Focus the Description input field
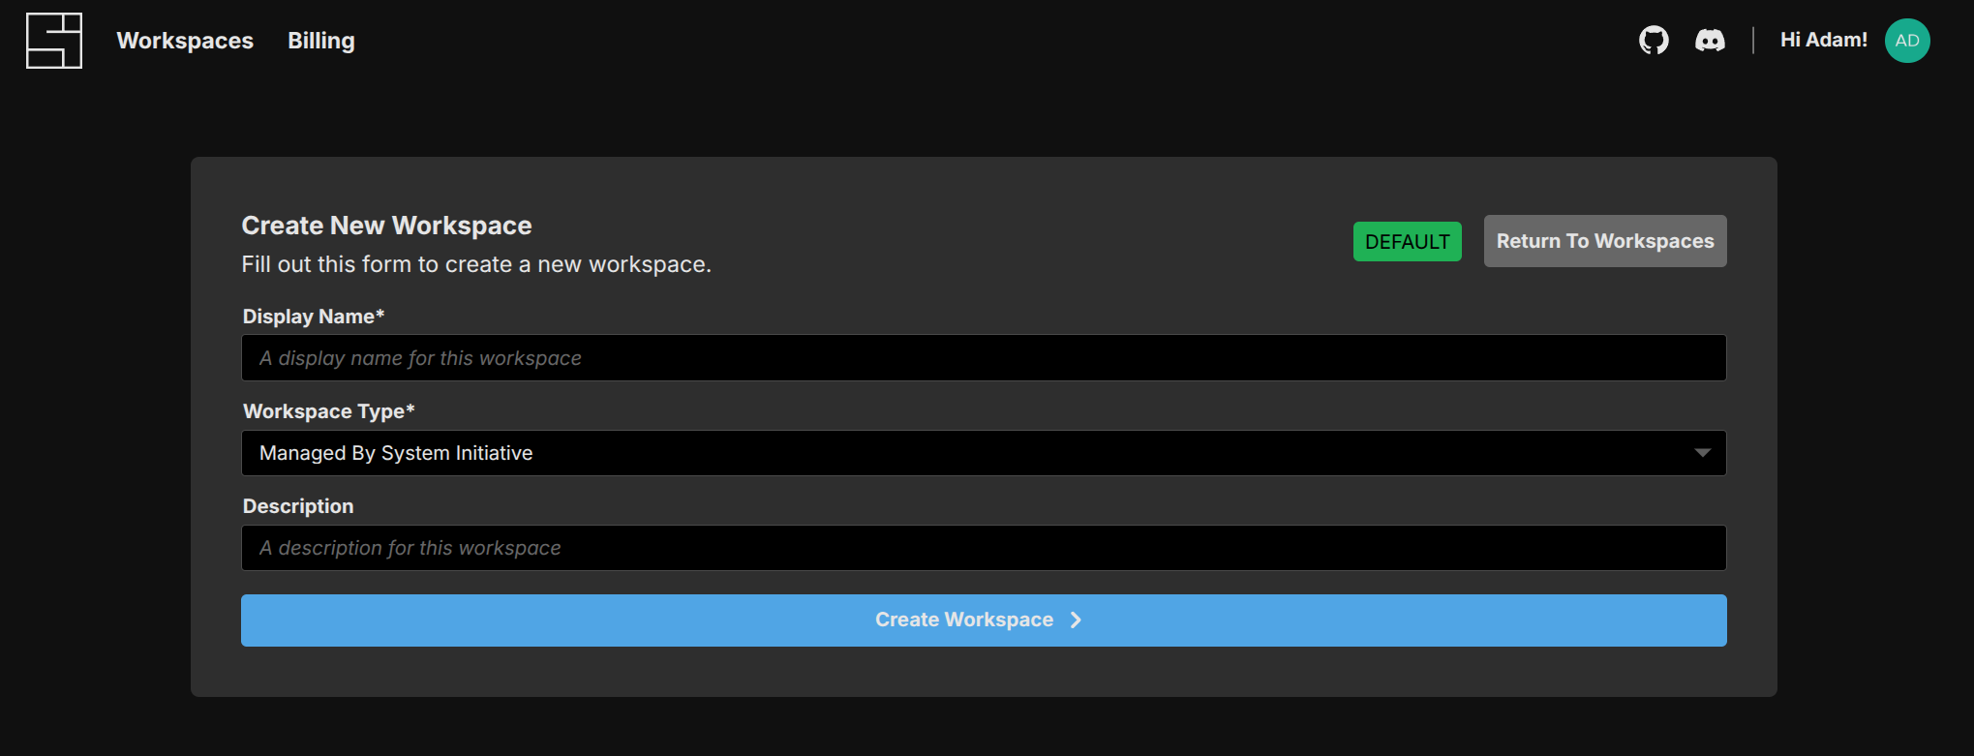The height and width of the screenshot is (756, 1974). [x=983, y=548]
